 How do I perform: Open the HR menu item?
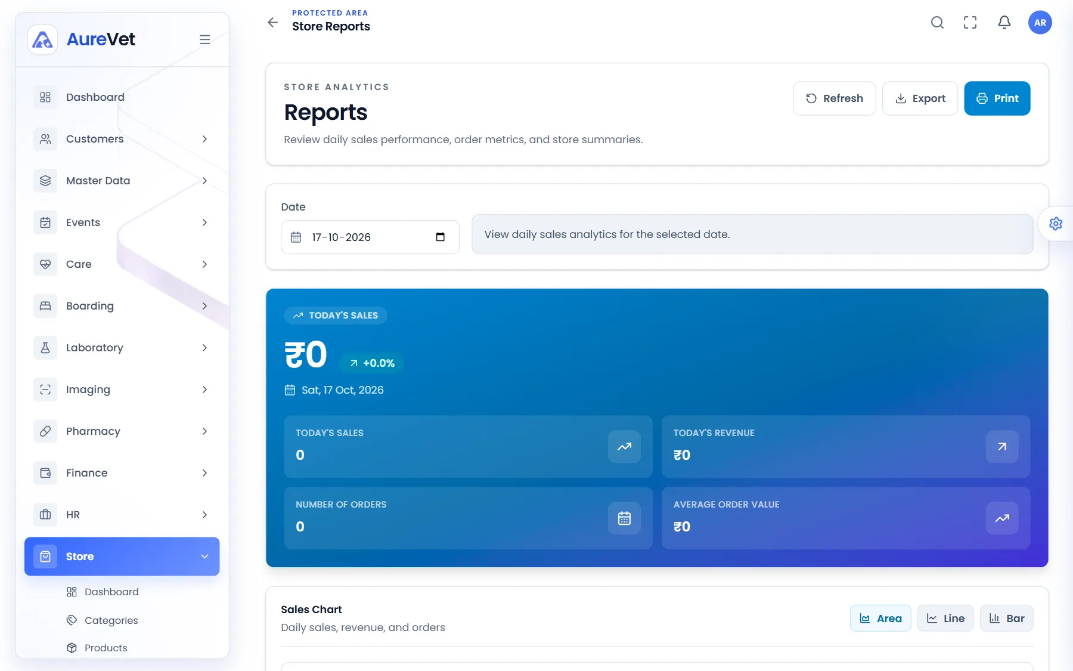(122, 515)
